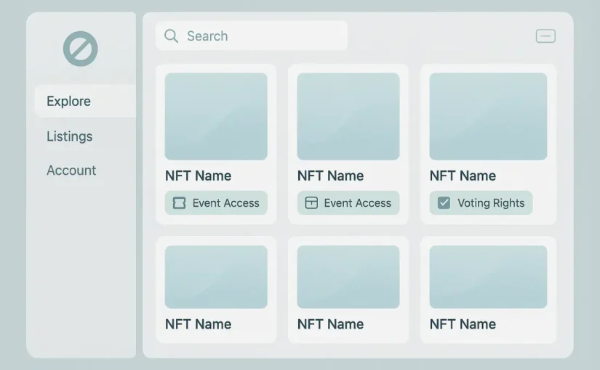Open the top-left NFT thumbnail image
The height and width of the screenshot is (370, 600).
(216, 116)
